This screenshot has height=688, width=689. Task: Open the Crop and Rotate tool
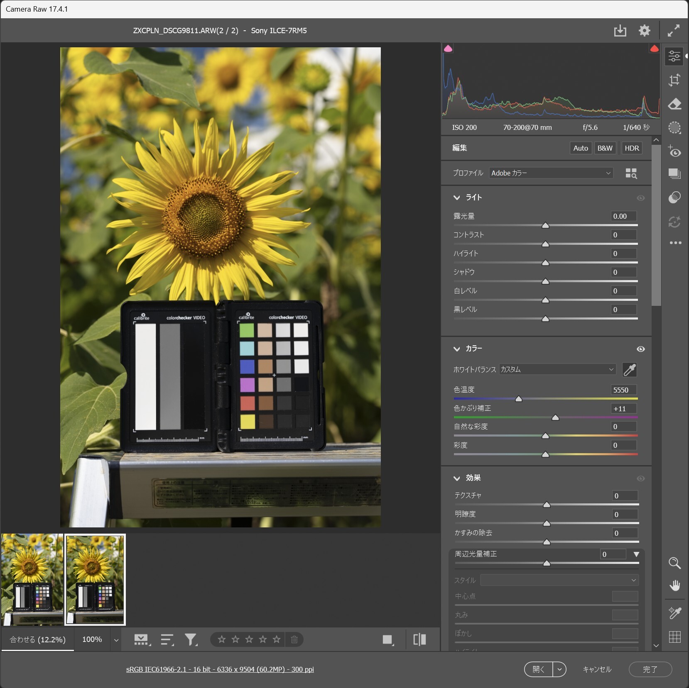tap(674, 80)
